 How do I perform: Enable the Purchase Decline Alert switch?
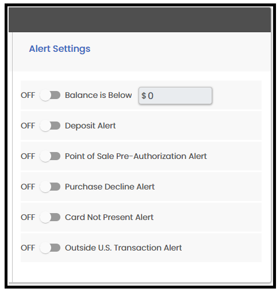pyautogui.click(x=50, y=187)
